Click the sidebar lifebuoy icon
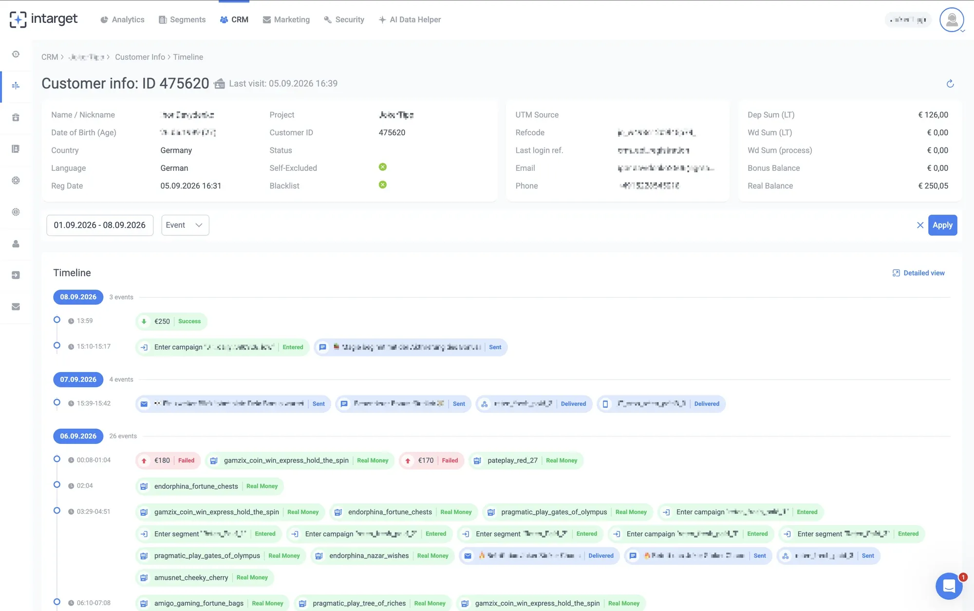This screenshot has width=974, height=611. [x=16, y=181]
